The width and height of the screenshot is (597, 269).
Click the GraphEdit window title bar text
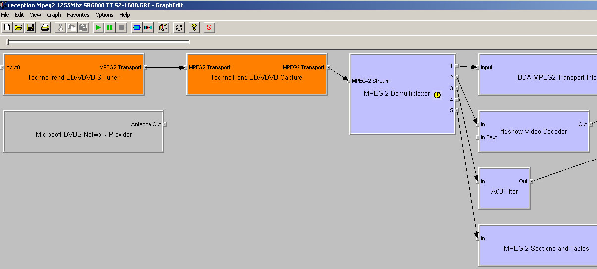(96, 5)
